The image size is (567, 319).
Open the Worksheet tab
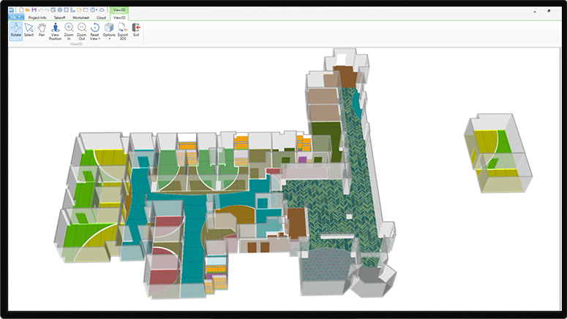tap(80, 18)
